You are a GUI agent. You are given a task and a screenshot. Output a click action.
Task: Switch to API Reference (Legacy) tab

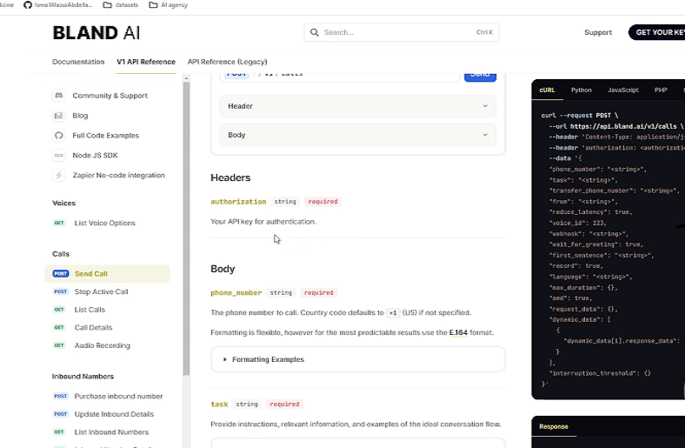(x=227, y=62)
